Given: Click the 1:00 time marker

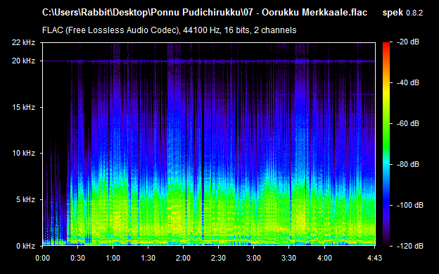Looking at the screenshot, I should pyautogui.click(x=113, y=258).
